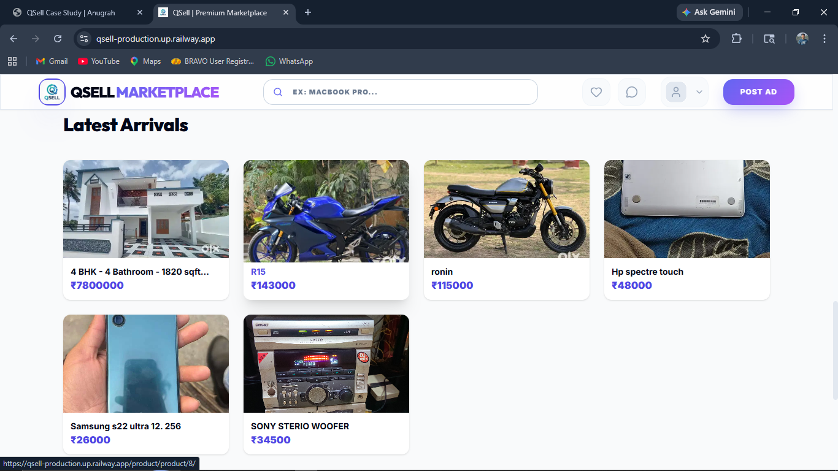Viewport: 838px width, 471px height.
Task: Click the R15 listing title
Action: [258, 272]
